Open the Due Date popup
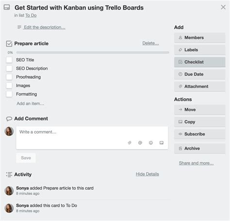The width and height of the screenshot is (230, 221). pyautogui.click(x=199, y=74)
